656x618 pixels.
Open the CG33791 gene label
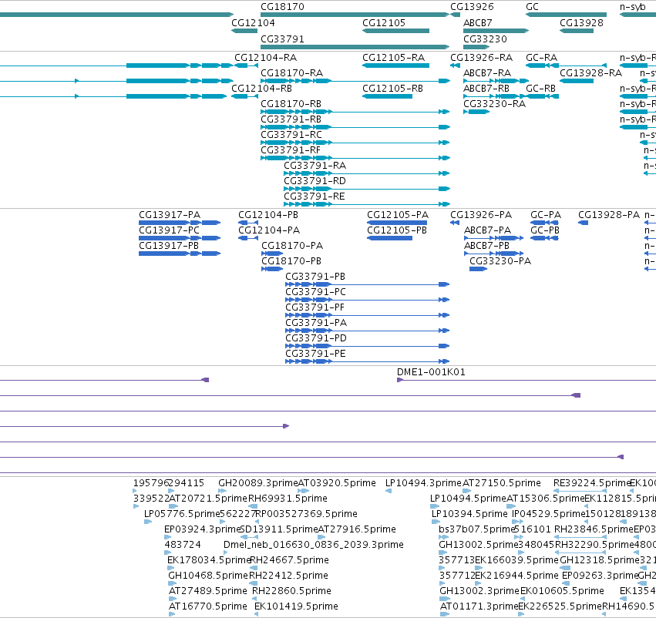tap(282, 39)
